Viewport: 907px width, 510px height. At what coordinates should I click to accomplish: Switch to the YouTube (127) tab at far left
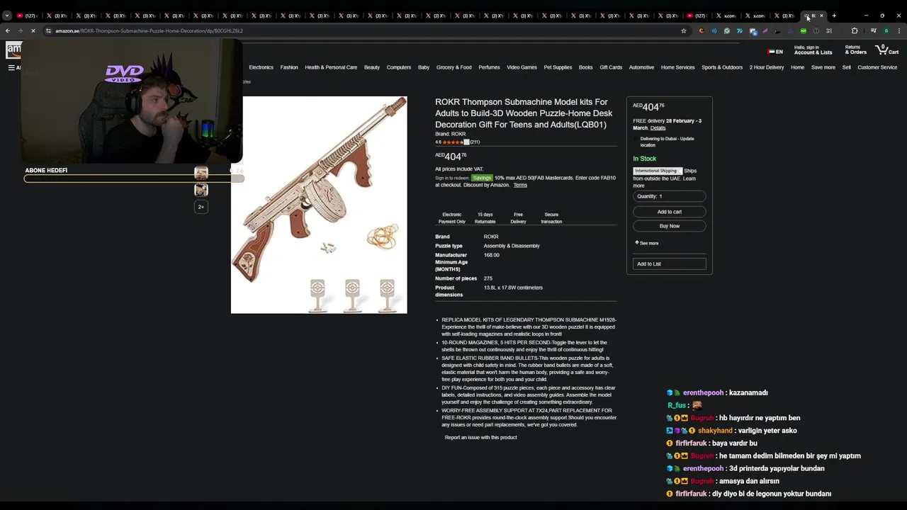click(x=27, y=16)
